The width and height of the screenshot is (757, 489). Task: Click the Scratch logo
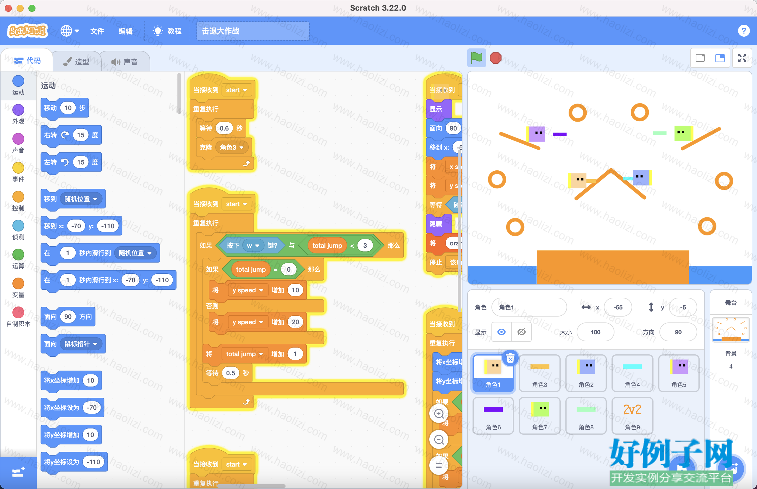(x=27, y=31)
